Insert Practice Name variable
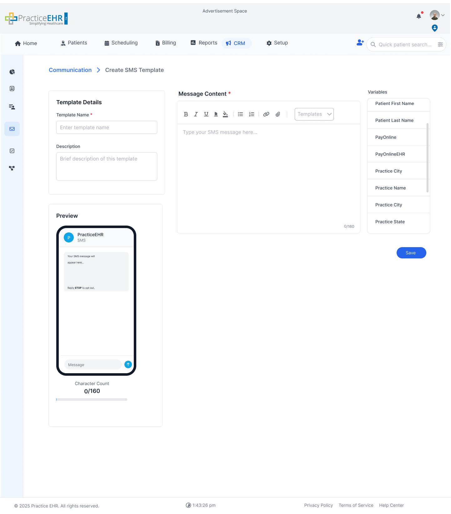The width and height of the screenshot is (451, 514). click(398, 188)
